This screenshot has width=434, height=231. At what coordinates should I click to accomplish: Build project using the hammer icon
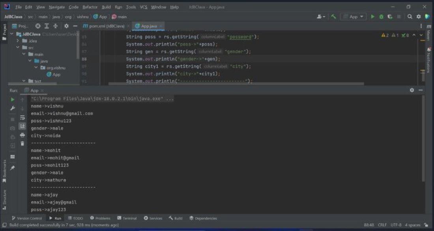click(334, 17)
